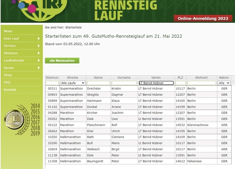This screenshot has height=169, width=235.
Task: Open the News menu item
Action: 8,31
